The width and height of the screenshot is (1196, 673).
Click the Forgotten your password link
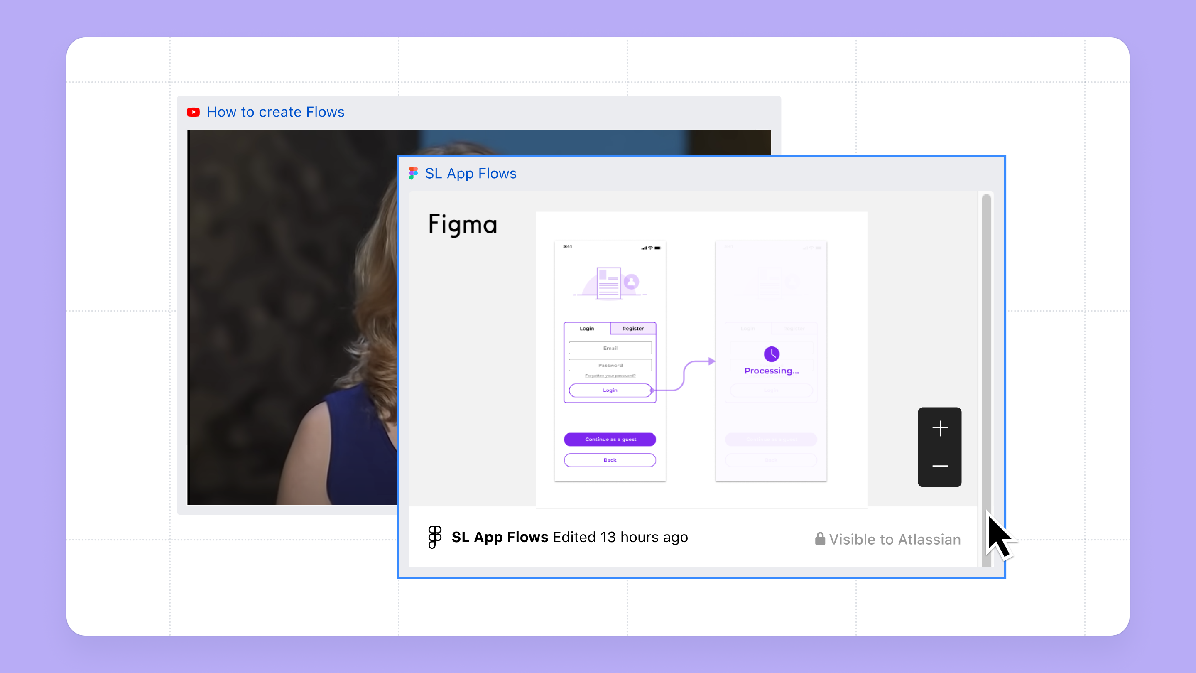[x=610, y=376]
